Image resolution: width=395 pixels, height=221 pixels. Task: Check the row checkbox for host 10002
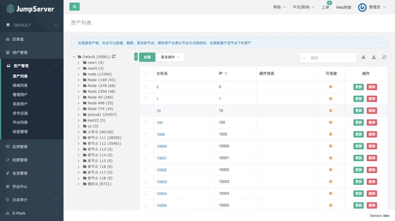point(146,170)
